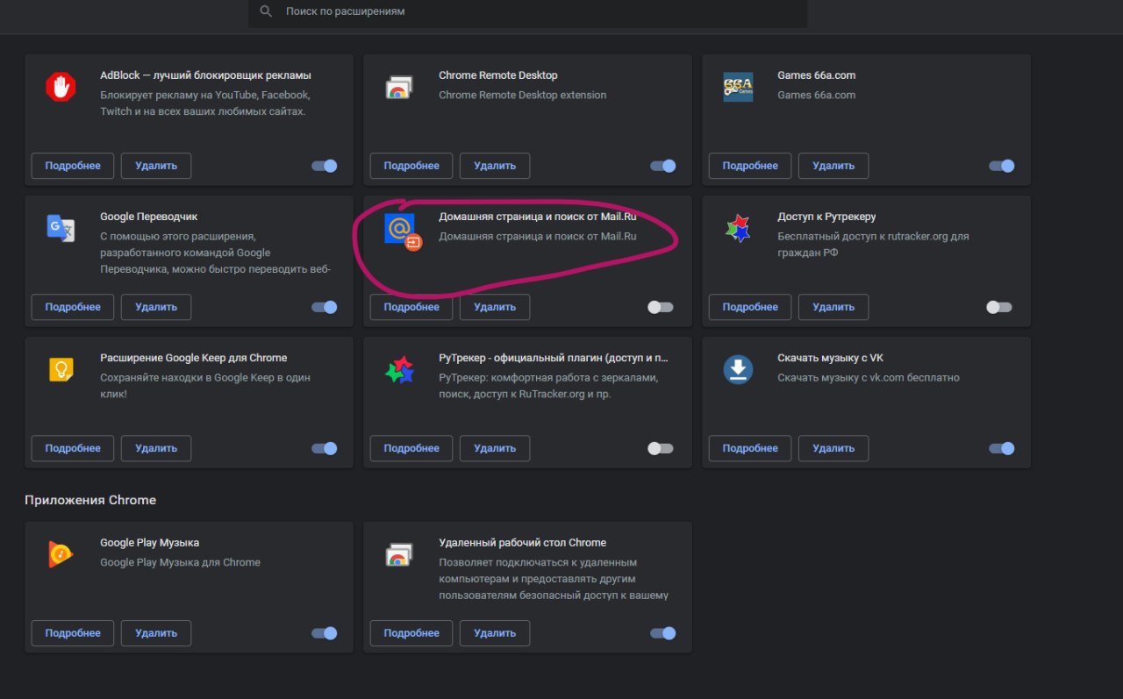Click the Google Play Музыка app icon
This screenshot has width=1123, height=699.
(x=61, y=554)
